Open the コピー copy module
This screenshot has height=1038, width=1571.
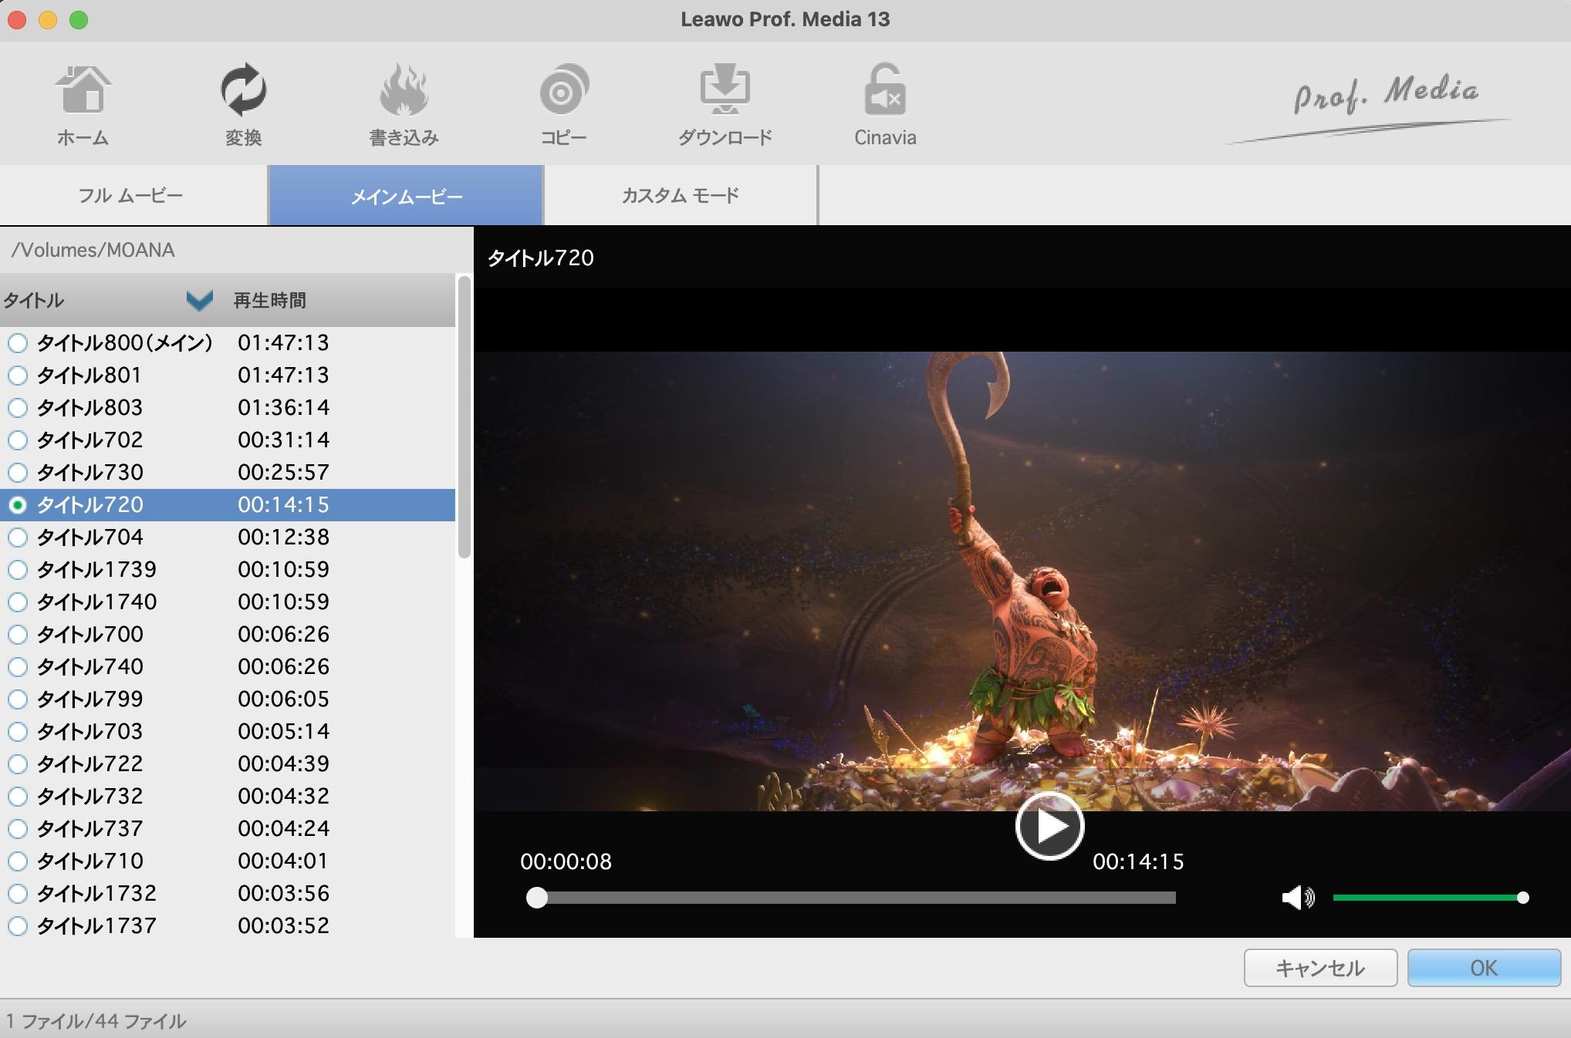tap(563, 106)
